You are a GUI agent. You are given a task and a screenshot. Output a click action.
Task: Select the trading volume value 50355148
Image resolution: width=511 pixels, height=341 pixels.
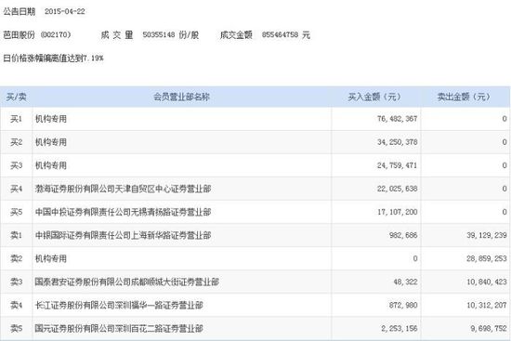tap(159, 34)
